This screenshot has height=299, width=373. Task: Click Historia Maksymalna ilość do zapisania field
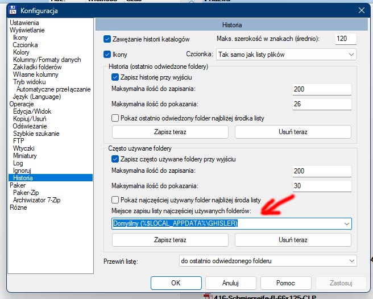tap(322, 89)
